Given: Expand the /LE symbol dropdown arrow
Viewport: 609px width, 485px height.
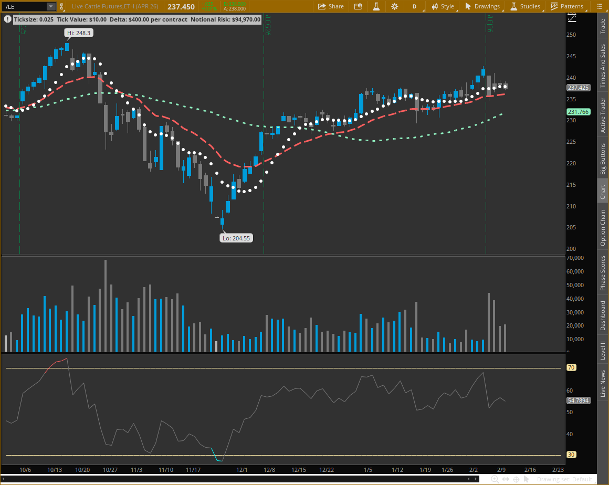Looking at the screenshot, I should pos(50,6).
